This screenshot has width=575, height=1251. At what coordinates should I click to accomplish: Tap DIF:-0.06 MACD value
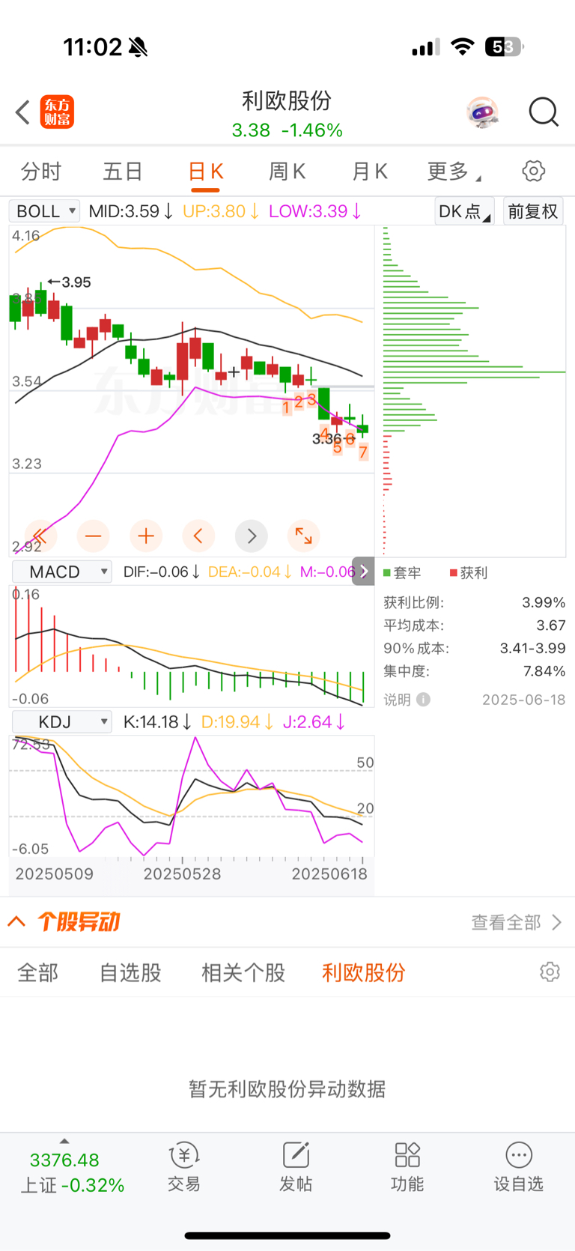[162, 572]
